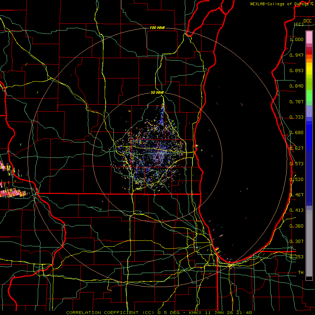Viewport: 315px width, 315px height.
Task: Click the 100 NMI range ring label
Action: [x=157, y=28]
